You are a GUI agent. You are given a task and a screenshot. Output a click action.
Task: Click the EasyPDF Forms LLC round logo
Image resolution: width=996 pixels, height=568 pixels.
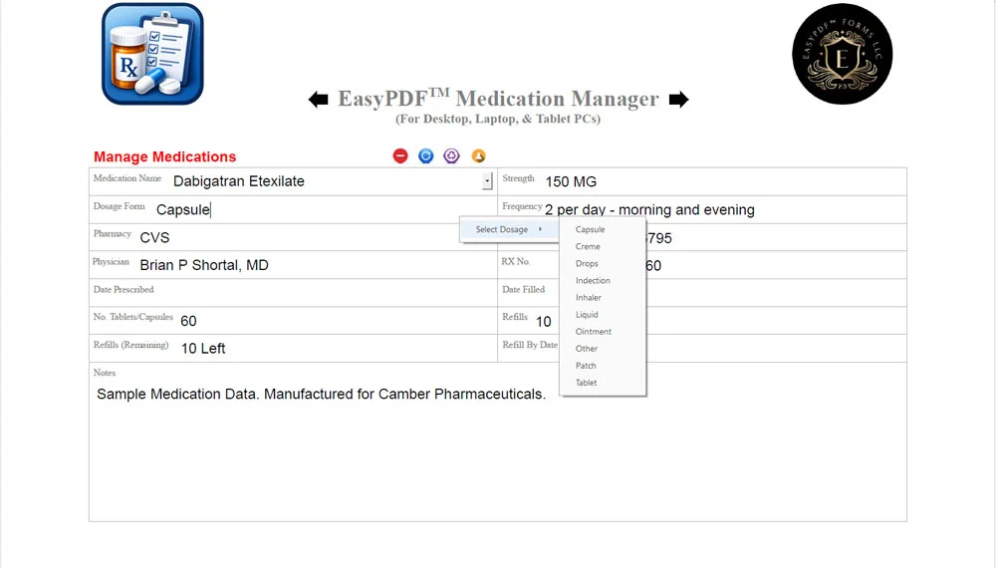click(x=843, y=54)
